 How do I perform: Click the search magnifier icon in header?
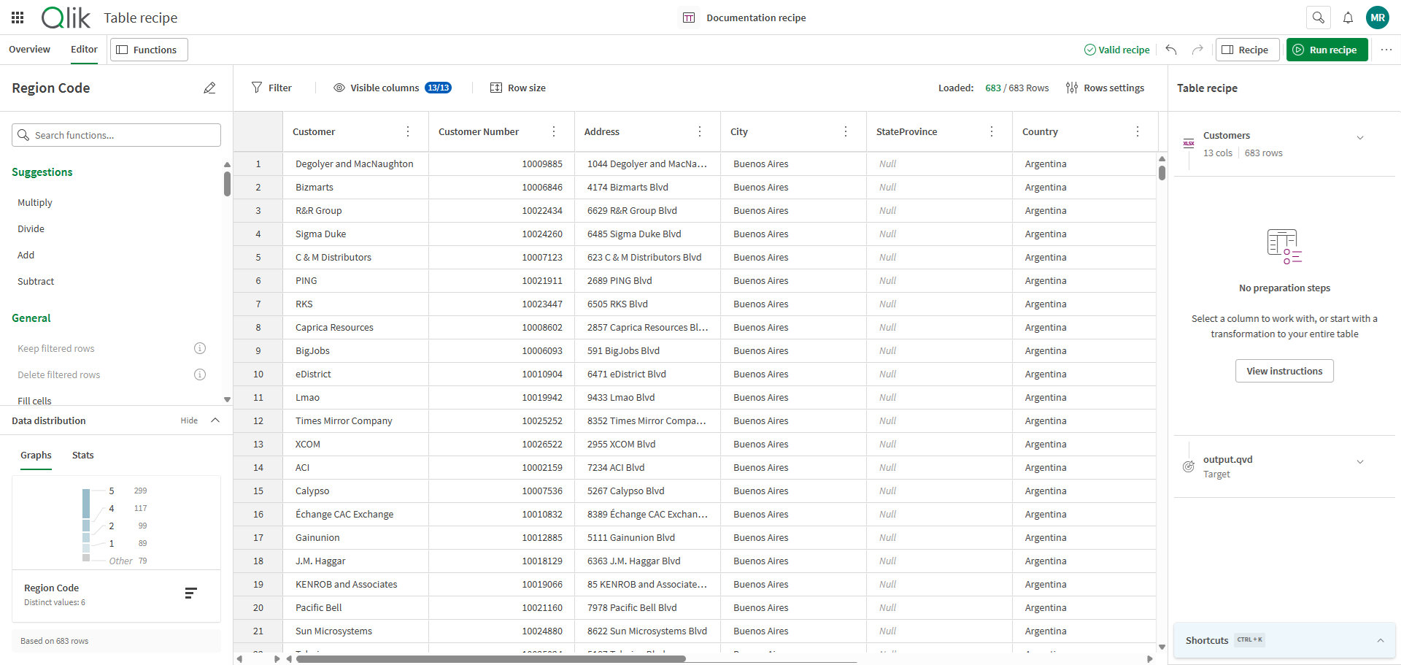coord(1318,18)
